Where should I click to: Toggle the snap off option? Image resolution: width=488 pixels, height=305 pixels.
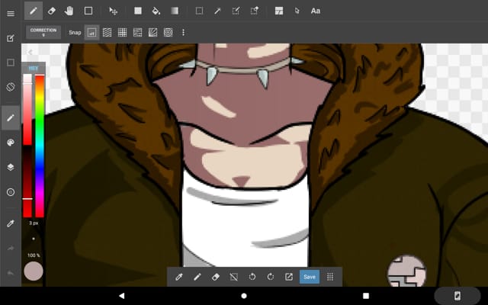tap(91, 32)
